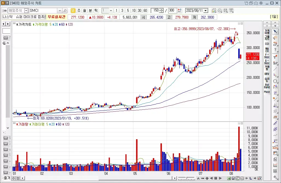Select the tick (틱) period button

coord(96,11)
